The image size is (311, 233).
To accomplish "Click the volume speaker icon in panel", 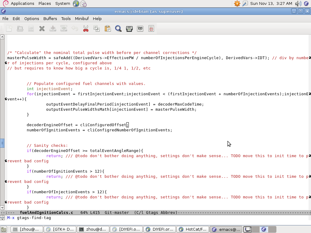I will click(x=298, y=3).
